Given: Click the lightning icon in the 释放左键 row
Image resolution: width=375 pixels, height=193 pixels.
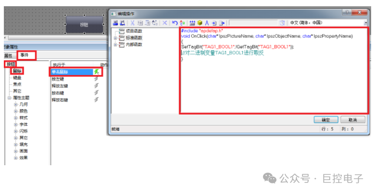Looking at the screenshot, I should pos(96,86).
